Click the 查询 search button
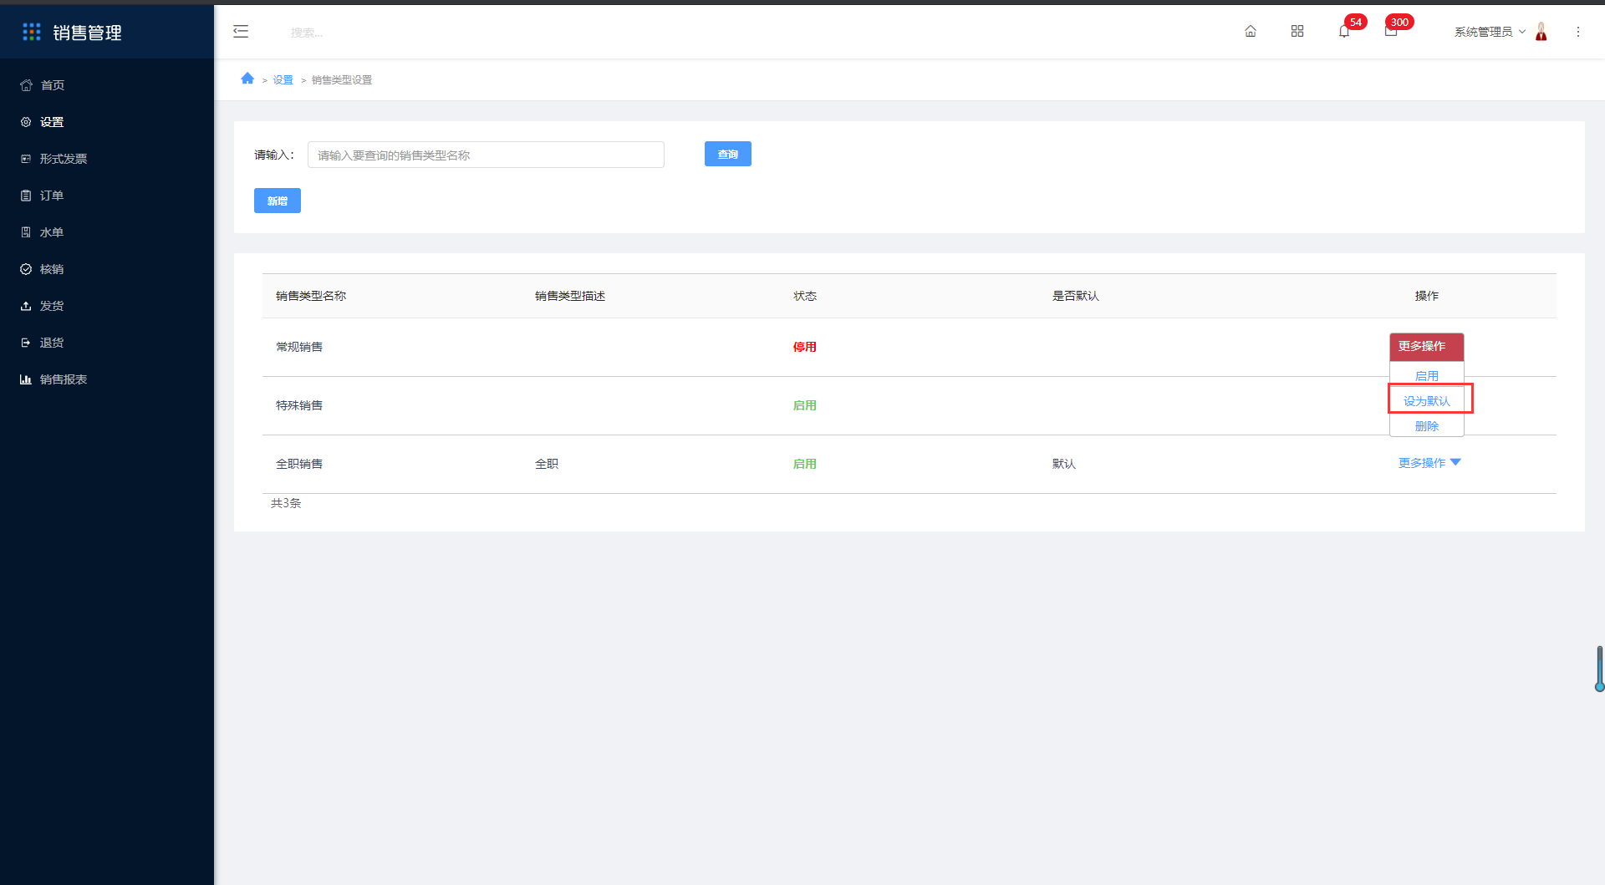 coord(727,154)
